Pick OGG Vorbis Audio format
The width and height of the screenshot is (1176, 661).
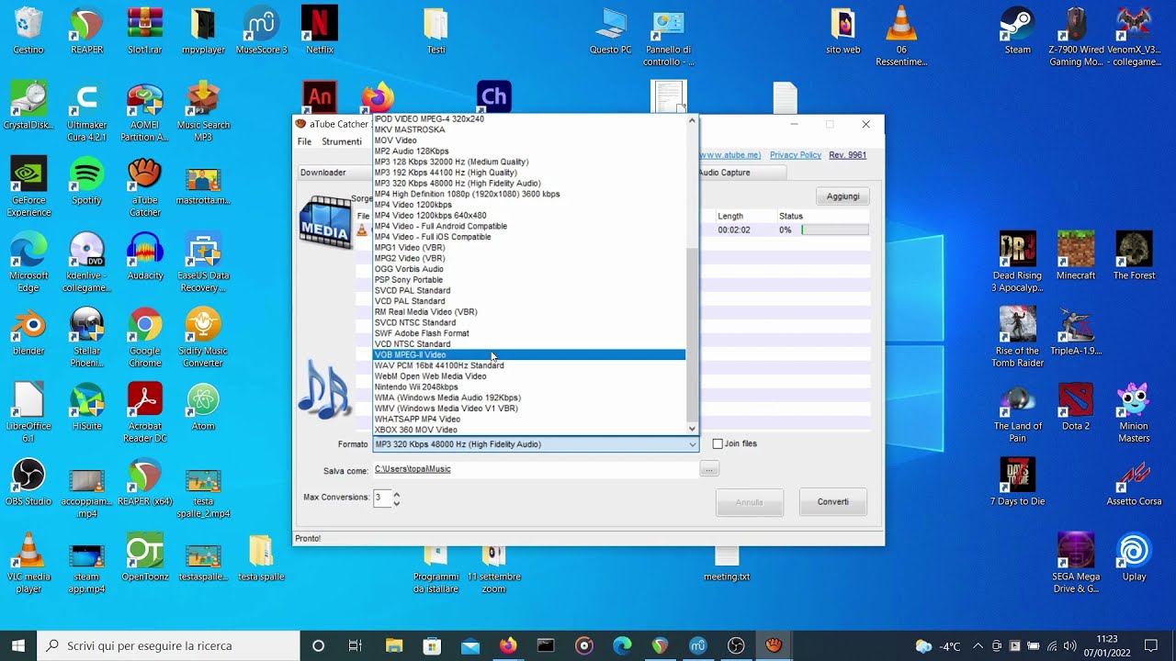[529, 269]
